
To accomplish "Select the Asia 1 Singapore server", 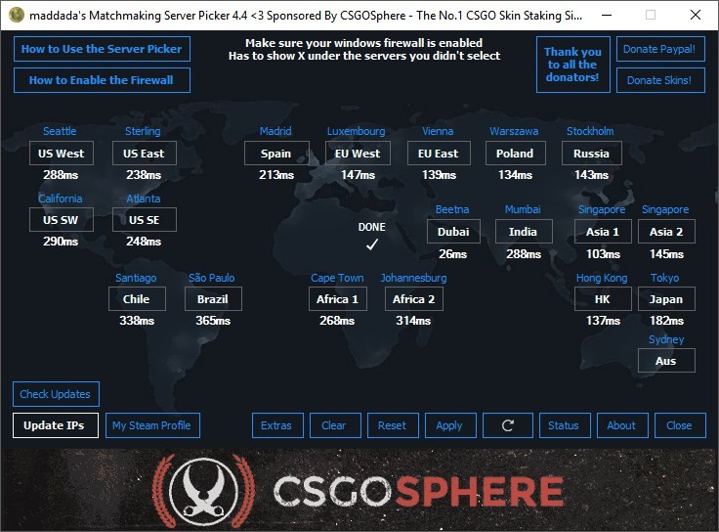I will [x=602, y=232].
